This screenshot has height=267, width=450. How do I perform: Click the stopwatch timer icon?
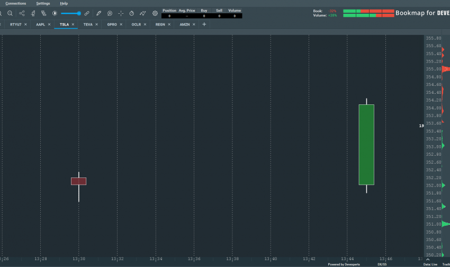click(132, 13)
